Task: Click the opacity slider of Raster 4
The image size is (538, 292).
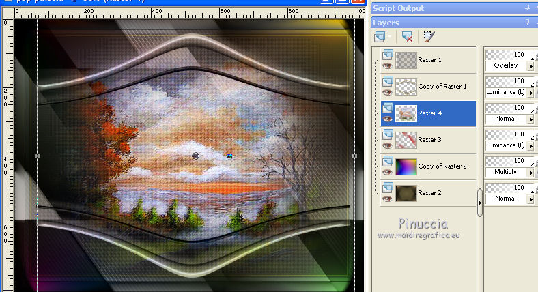Action: [509, 108]
